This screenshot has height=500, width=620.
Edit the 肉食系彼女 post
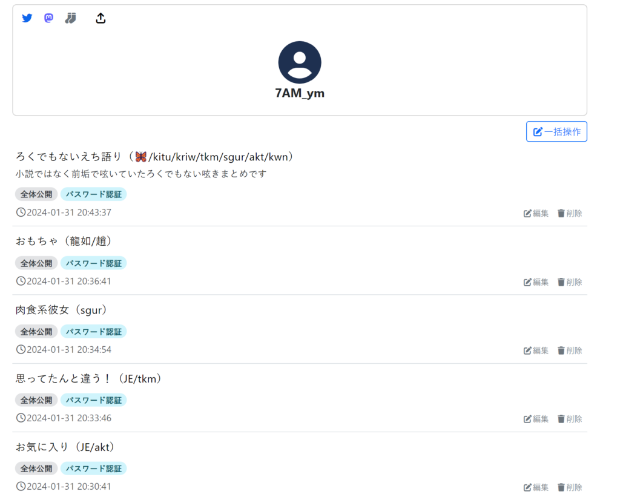(536, 350)
